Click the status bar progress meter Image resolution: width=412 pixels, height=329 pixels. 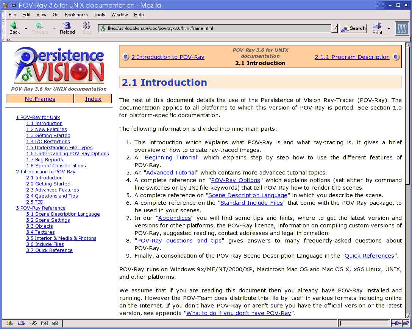[364, 323]
